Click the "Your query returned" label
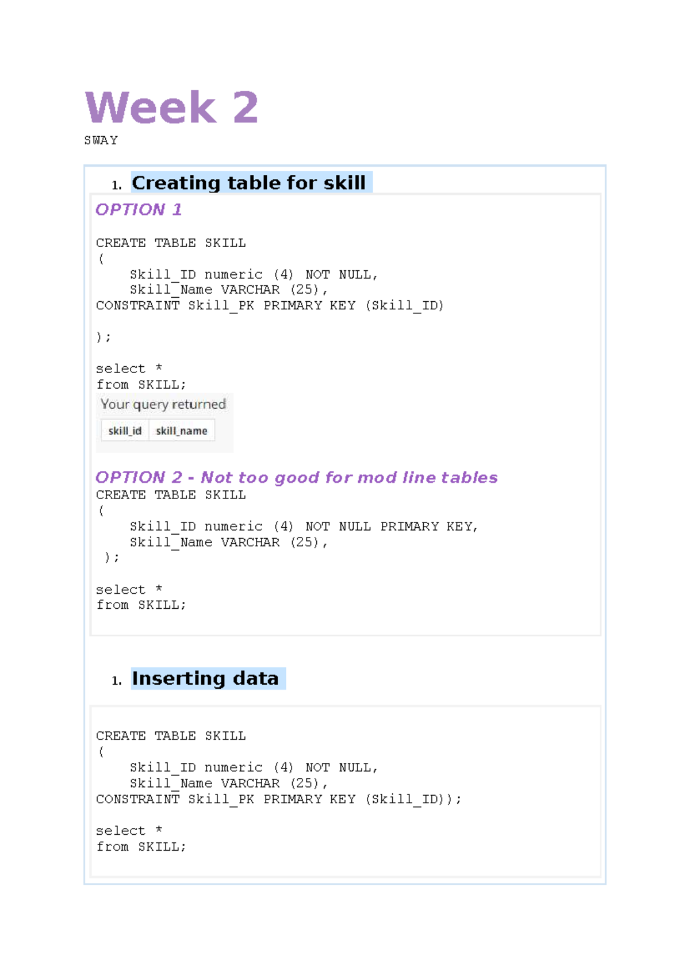Viewport: 690px width, 975px height. (163, 404)
